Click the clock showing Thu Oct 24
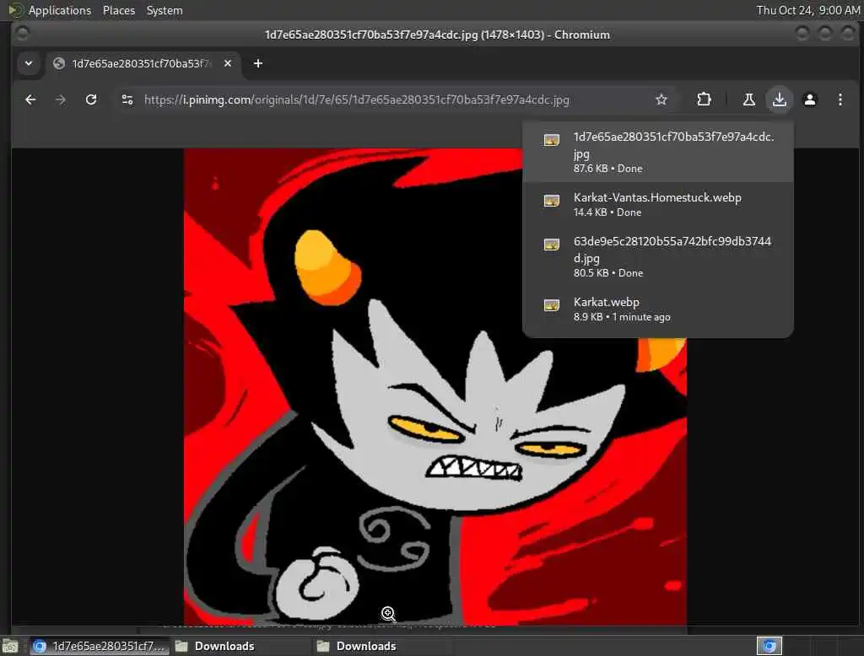The width and height of the screenshot is (864, 656). (807, 10)
